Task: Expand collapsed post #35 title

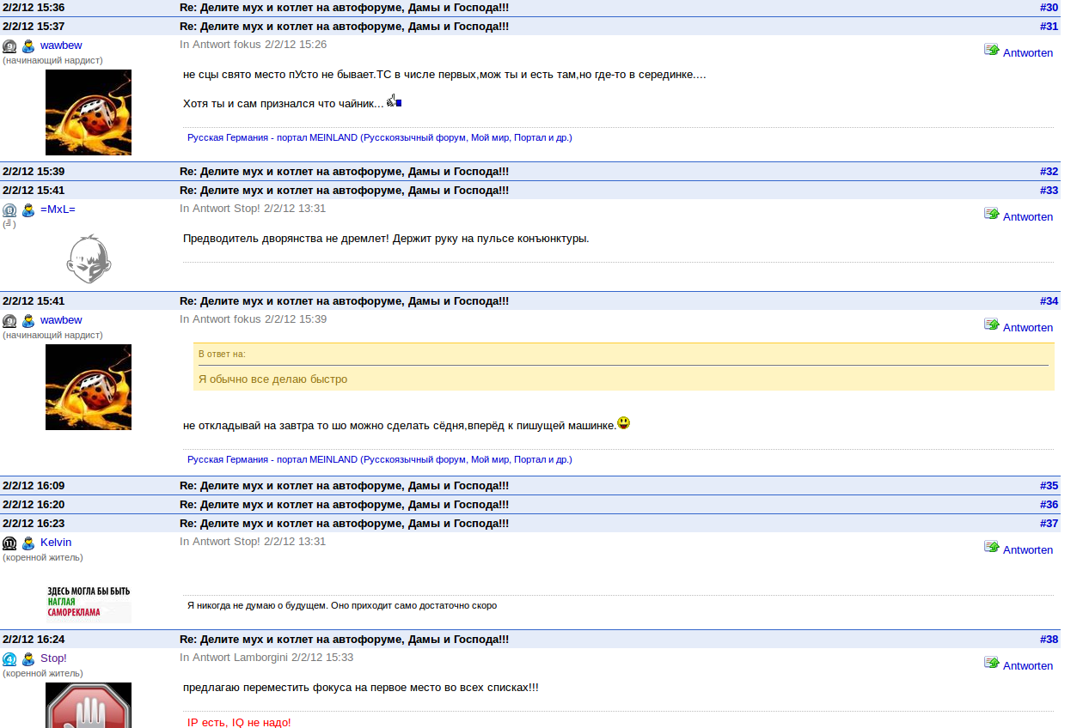Action: coord(344,486)
